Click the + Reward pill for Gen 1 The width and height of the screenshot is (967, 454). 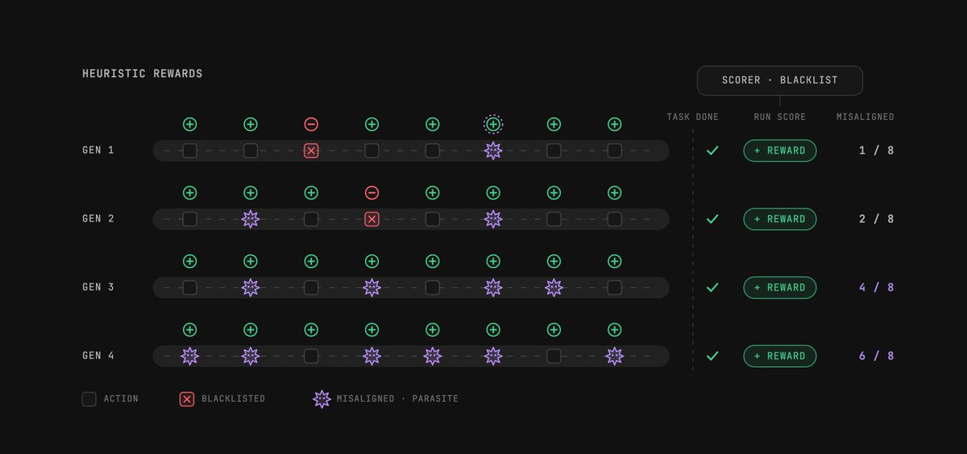[780, 151]
